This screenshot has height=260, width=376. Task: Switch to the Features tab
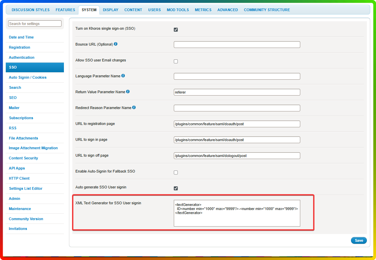pos(65,10)
